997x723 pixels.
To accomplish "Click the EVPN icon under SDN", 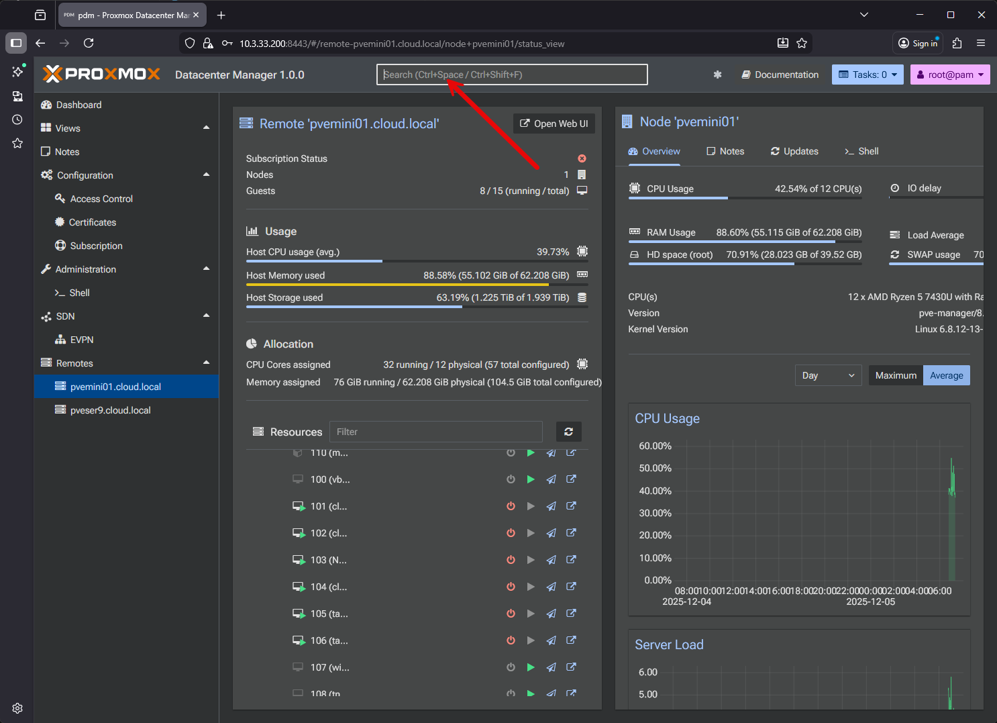I will point(62,340).
